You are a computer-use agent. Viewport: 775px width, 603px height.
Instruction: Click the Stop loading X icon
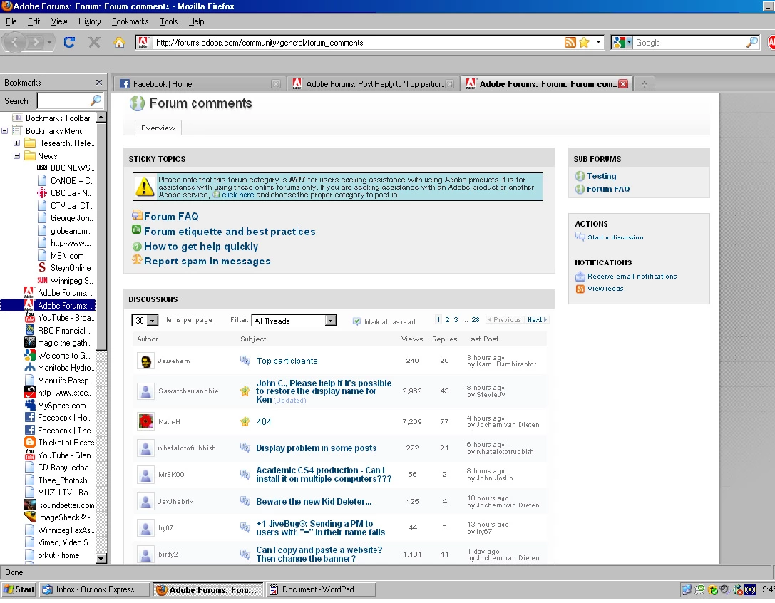[x=94, y=43]
